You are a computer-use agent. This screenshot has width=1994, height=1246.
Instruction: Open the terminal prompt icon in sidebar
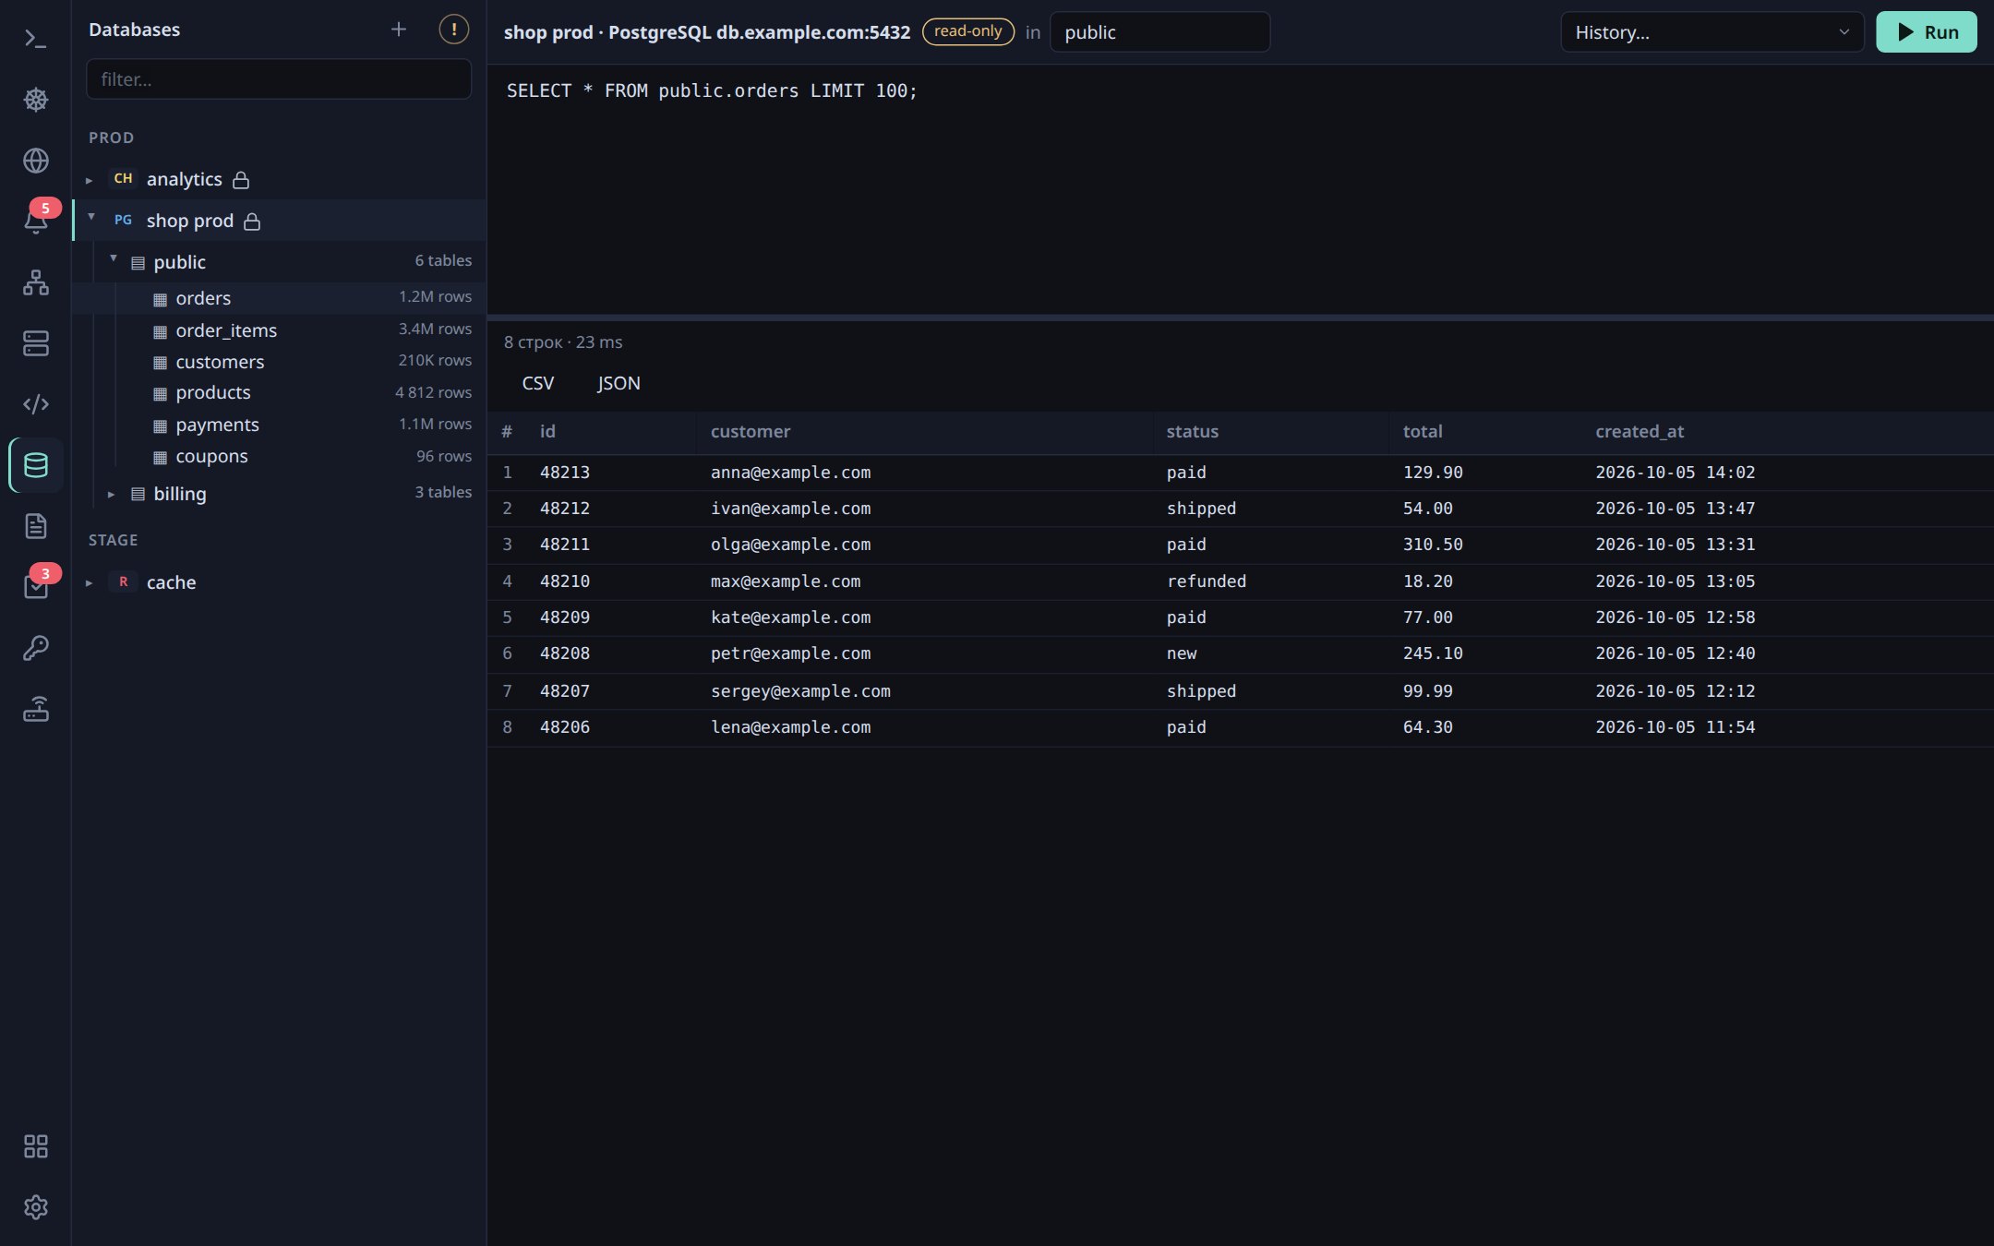coord(35,39)
